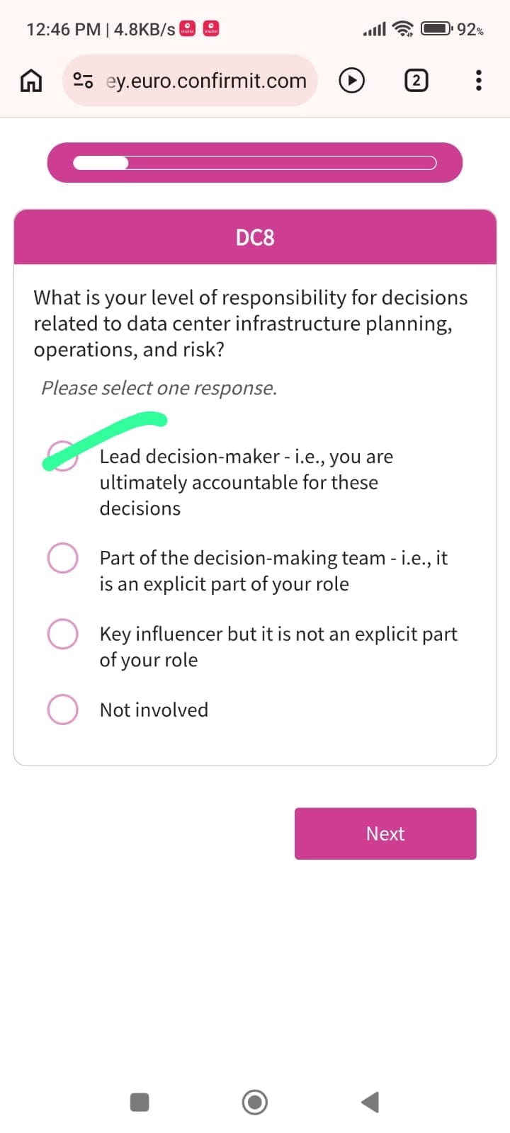Image resolution: width=510 pixels, height=1133 pixels.
Task: Tap the Android back triangle button
Action: tap(370, 1103)
